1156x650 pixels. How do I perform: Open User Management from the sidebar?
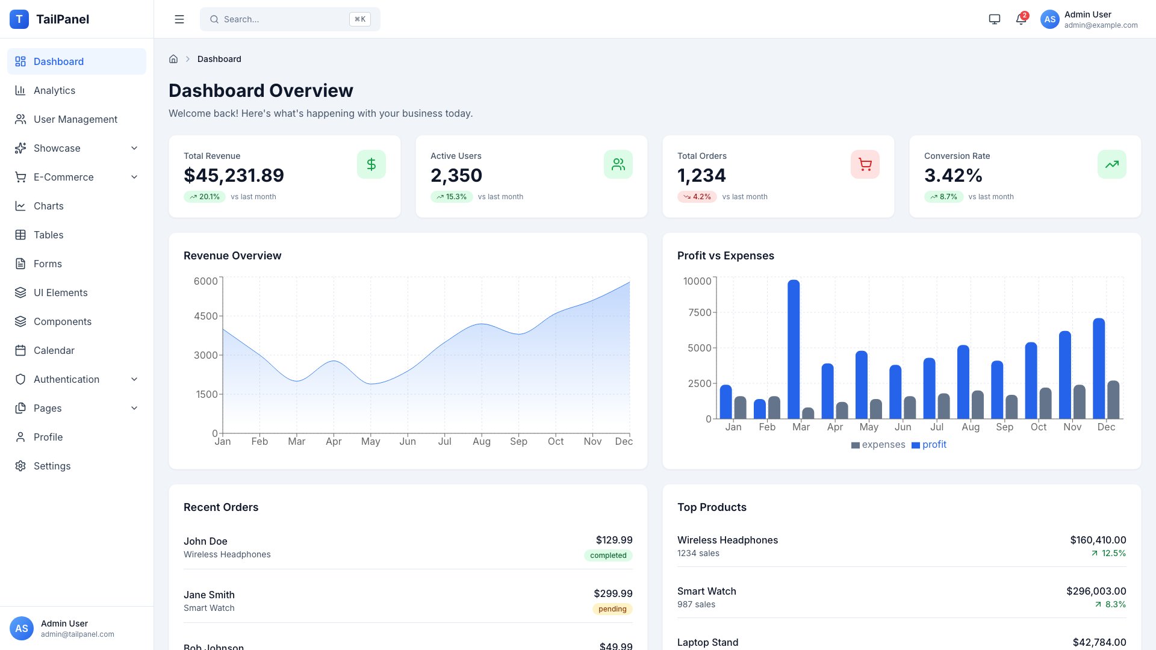point(75,119)
